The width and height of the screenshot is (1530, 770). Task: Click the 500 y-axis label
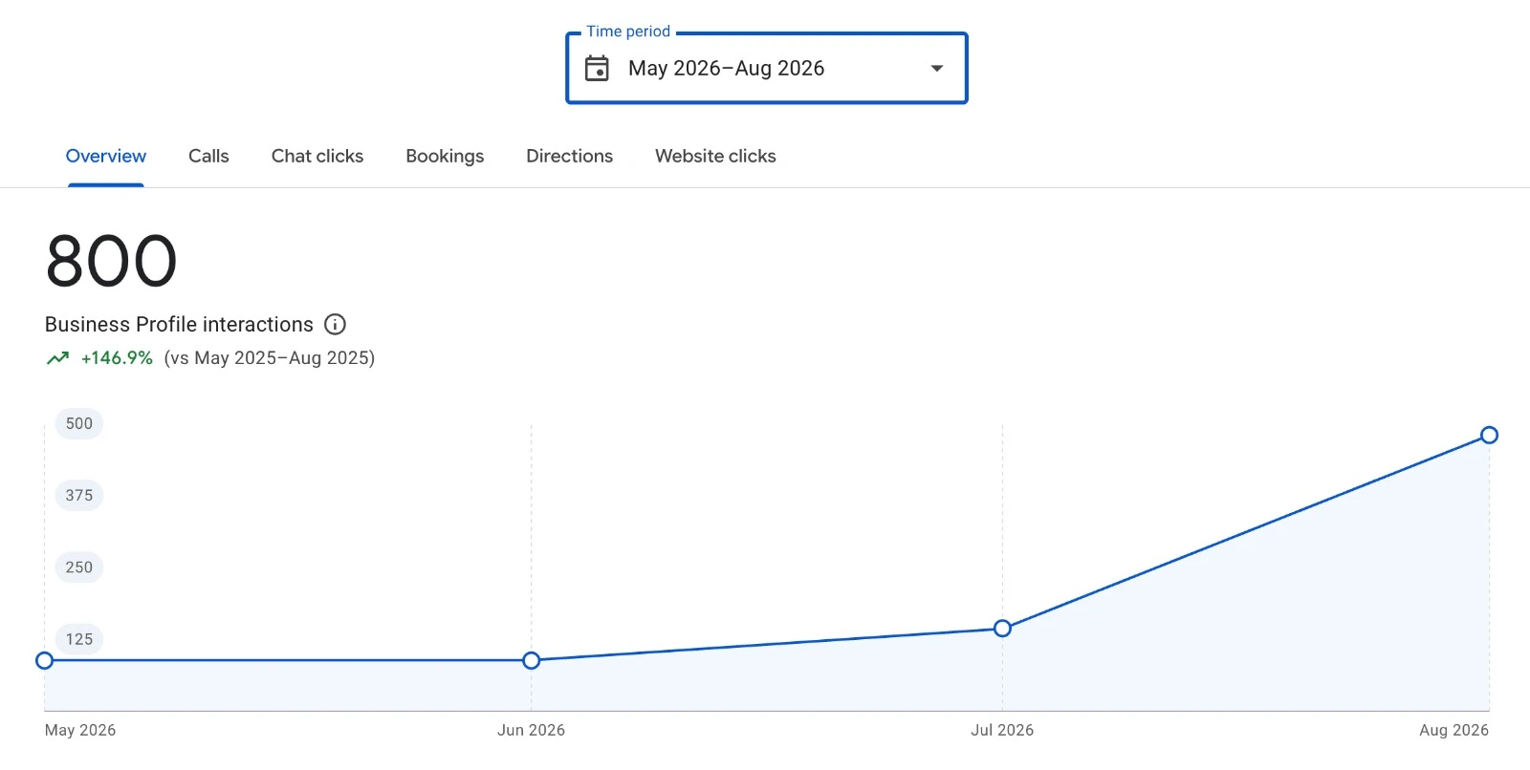click(79, 423)
